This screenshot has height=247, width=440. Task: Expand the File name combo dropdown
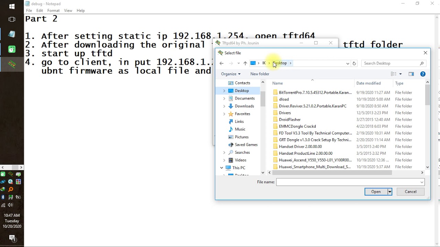coord(422,182)
